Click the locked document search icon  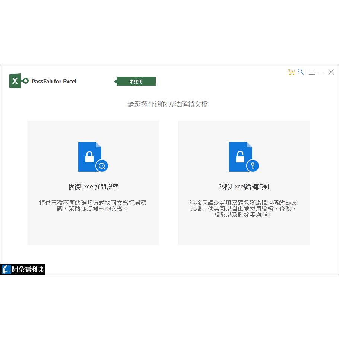(x=93, y=157)
